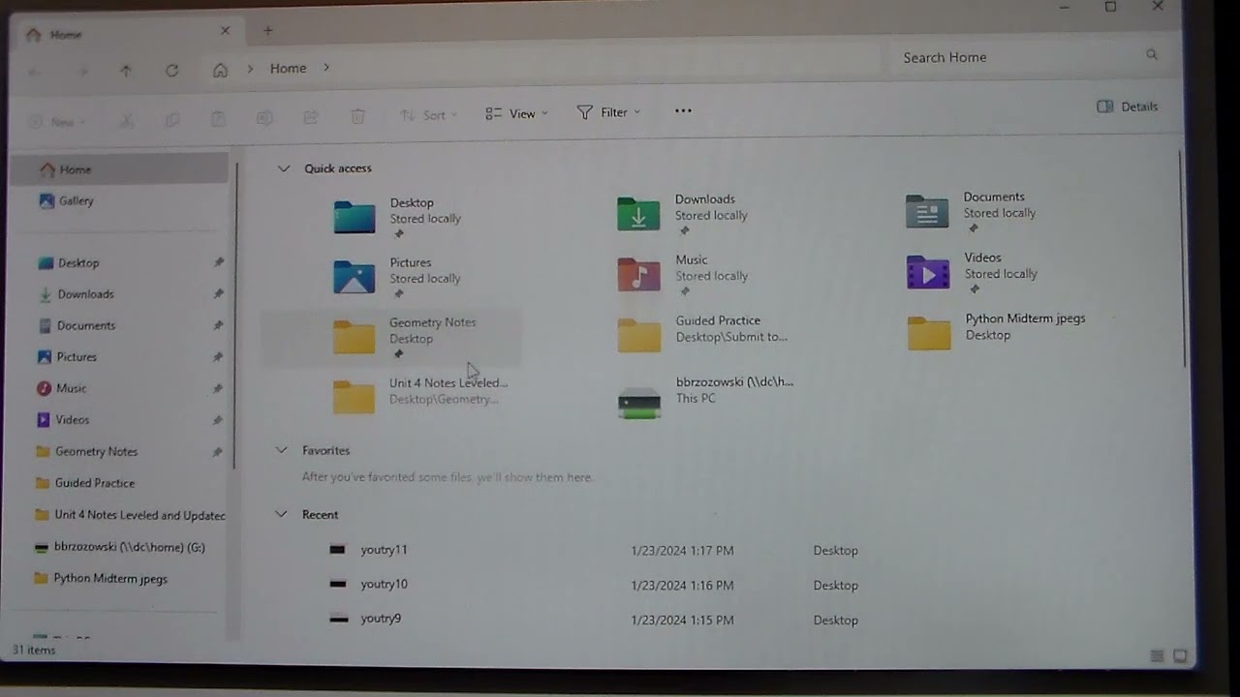
Task: Collapse the Favorites section
Action: [281, 450]
